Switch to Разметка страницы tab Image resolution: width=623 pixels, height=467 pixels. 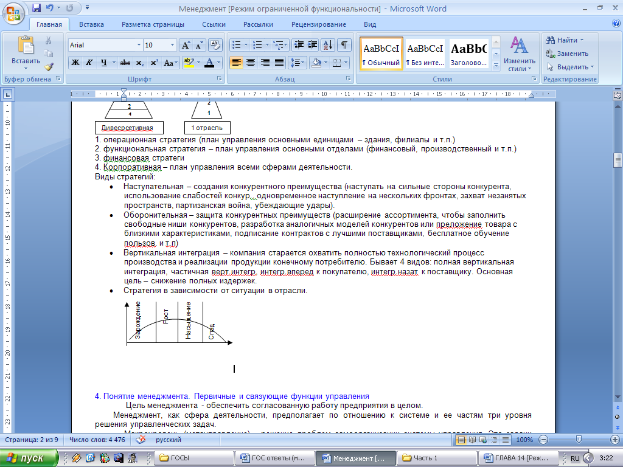(153, 24)
